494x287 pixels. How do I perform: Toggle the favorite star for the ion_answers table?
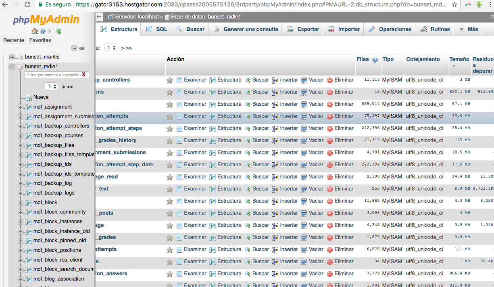coord(170,274)
